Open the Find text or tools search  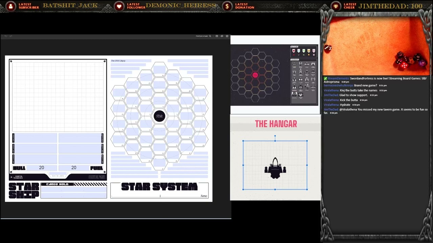pos(203,36)
